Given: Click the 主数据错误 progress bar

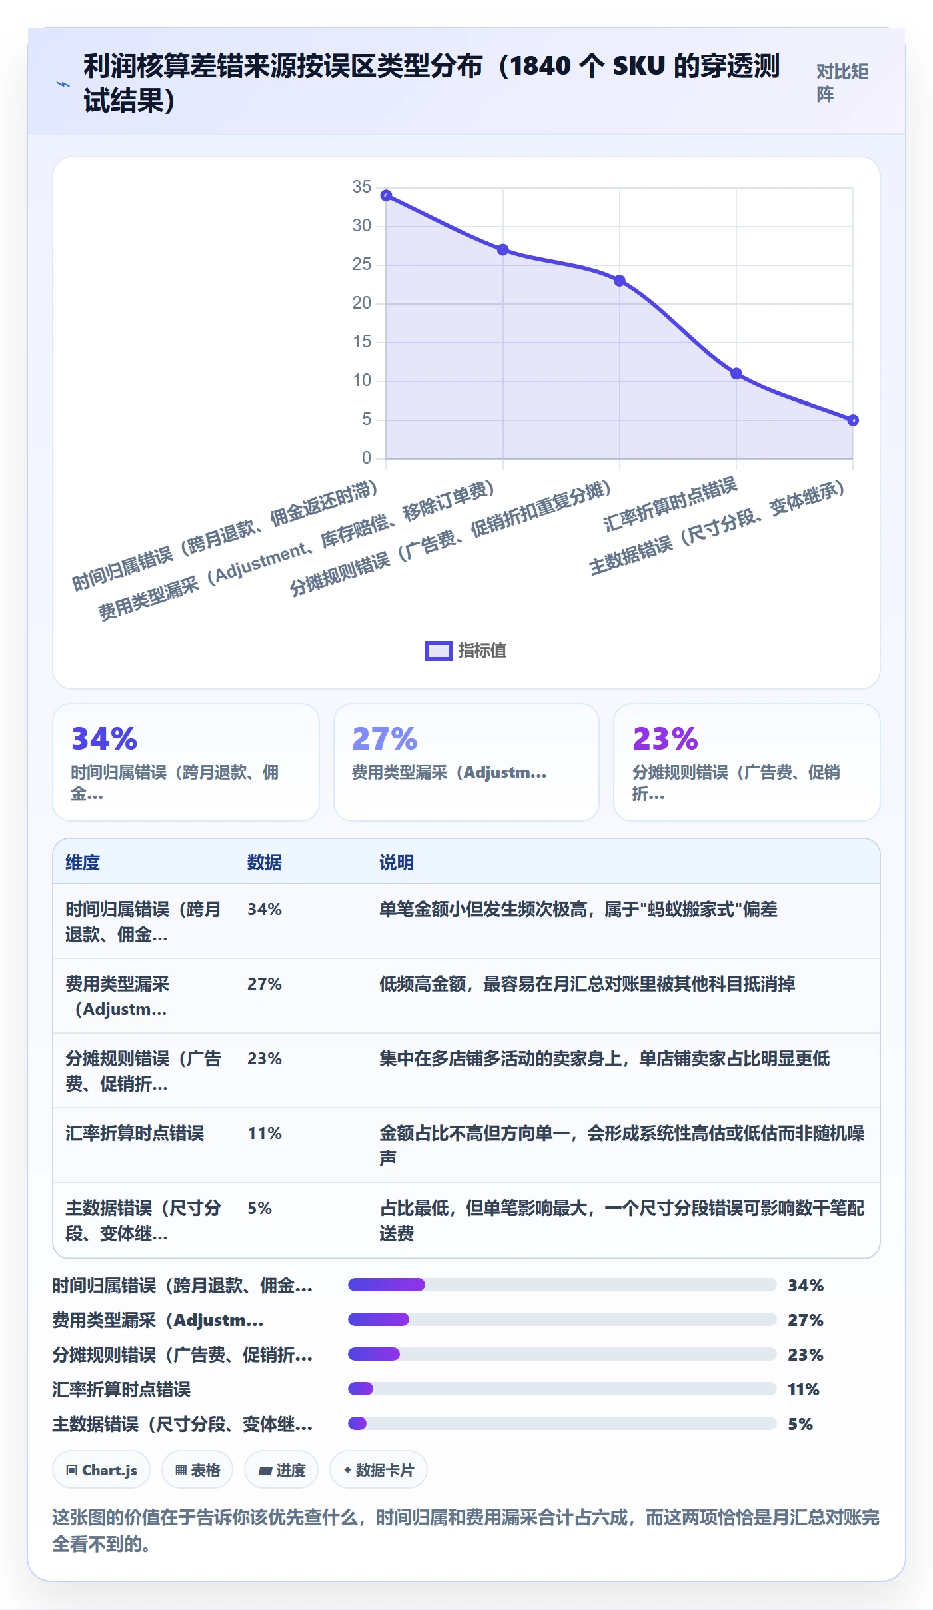Looking at the screenshot, I should [562, 1423].
